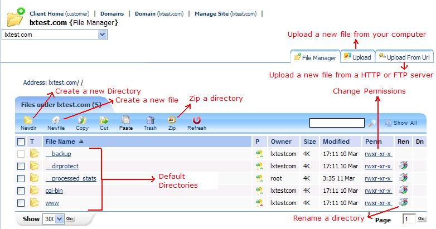Click the rename icon for www

(403, 202)
